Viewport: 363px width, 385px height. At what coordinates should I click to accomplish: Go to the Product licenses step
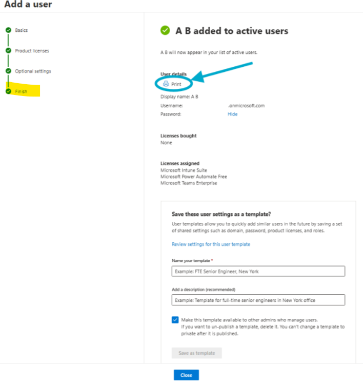point(32,51)
